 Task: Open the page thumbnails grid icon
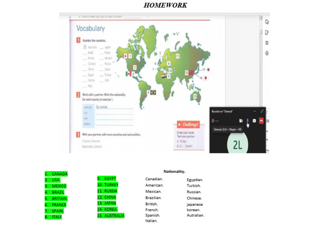[267, 42]
